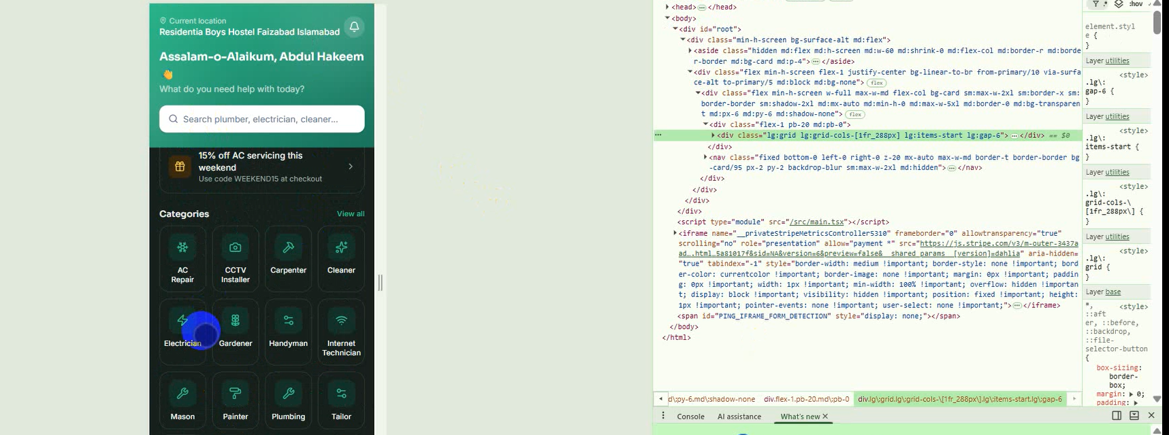Choose the Tailor category icon
This screenshot has height=435, width=1169.
tap(341, 393)
